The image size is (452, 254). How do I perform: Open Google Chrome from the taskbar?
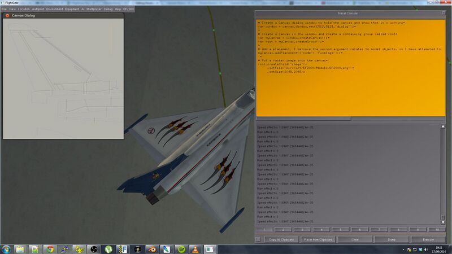coord(50,249)
